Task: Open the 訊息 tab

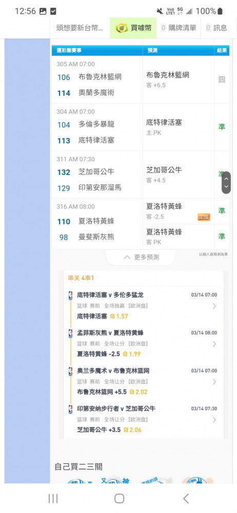Action: coord(216,28)
